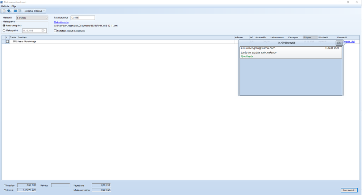Click the Tilin saldo value field
Viewport: 362px width, 195px height.
(x=26, y=185)
